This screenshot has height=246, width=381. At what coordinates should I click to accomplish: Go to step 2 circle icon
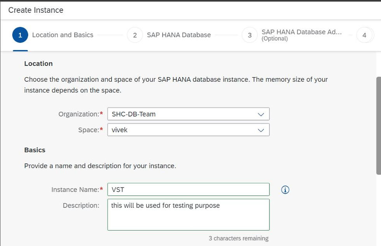tap(135, 35)
